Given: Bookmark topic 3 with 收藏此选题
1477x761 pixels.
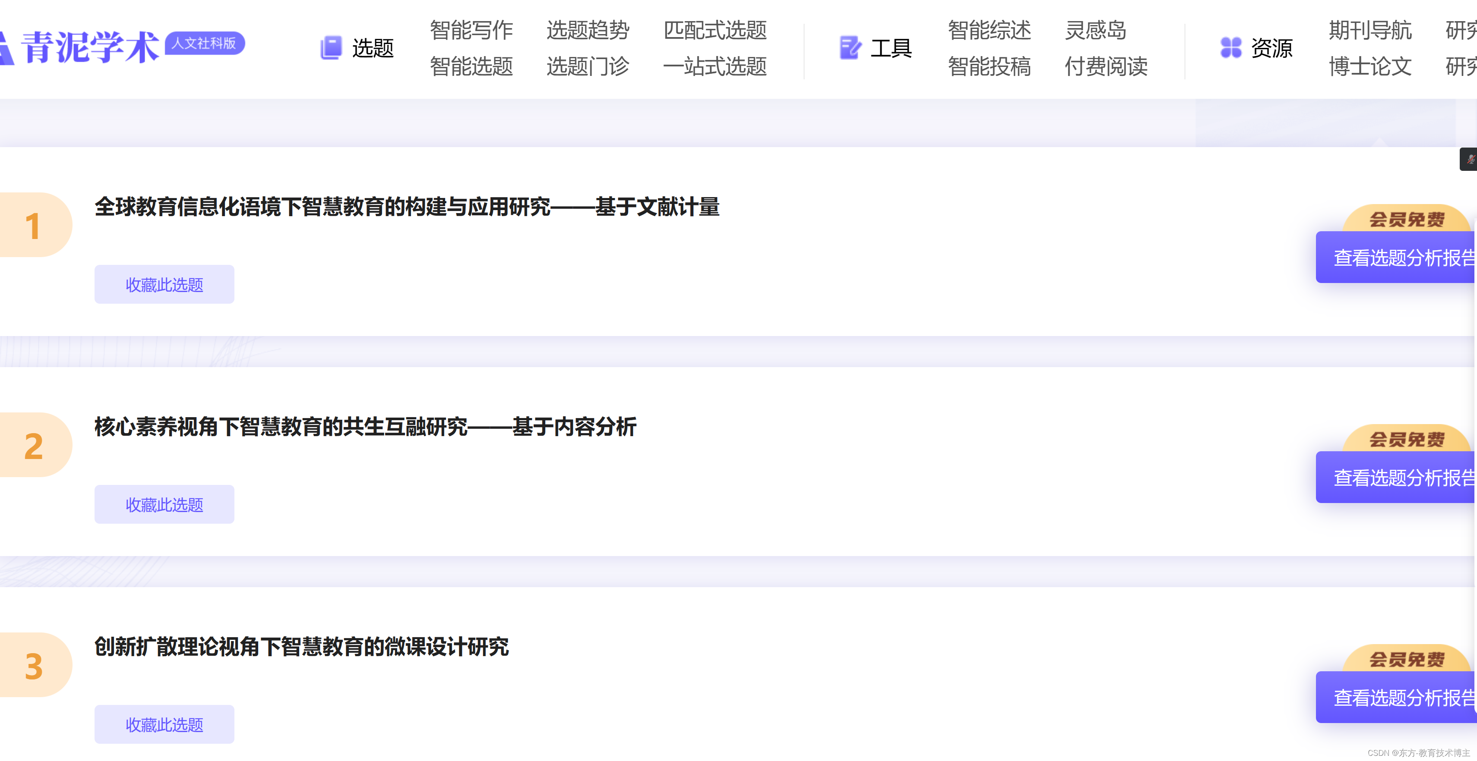Looking at the screenshot, I should click(164, 724).
